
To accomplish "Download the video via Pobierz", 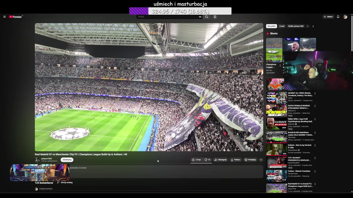I will [236, 160].
